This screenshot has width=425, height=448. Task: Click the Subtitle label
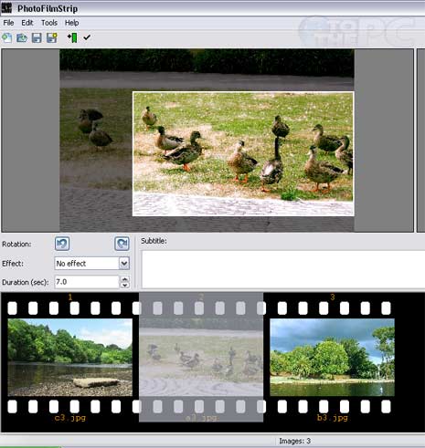point(154,241)
